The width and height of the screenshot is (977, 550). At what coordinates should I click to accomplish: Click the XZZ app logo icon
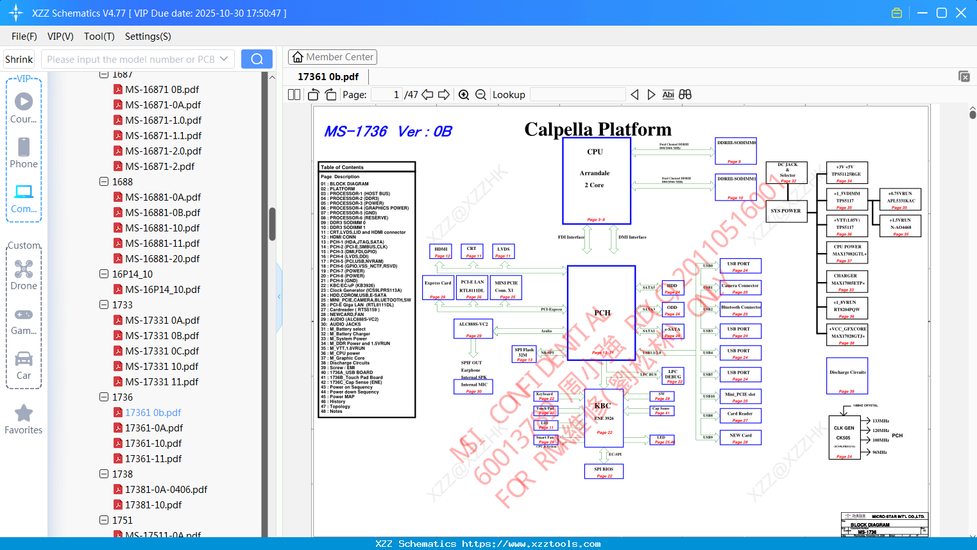pyautogui.click(x=15, y=13)
